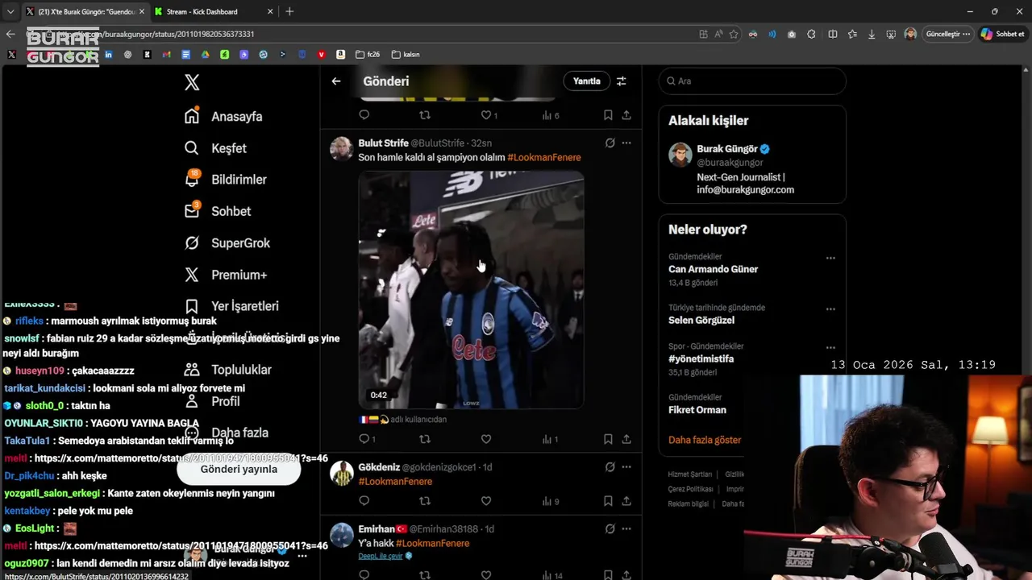Open more options for Can Armando Güner trend
Viewport: 1032px width, 580px height.
(x=830, y=259)
